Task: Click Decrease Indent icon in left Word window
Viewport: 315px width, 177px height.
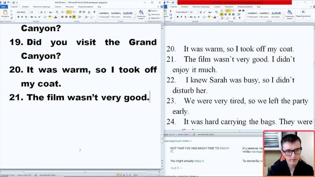Action: 80,12
